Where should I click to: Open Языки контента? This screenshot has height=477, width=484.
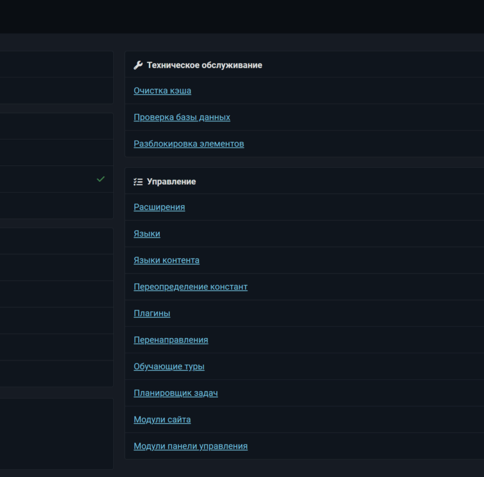pos(166,260)
